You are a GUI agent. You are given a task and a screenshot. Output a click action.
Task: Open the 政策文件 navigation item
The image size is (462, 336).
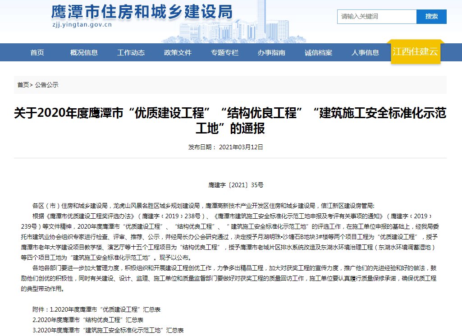point(178,52)
